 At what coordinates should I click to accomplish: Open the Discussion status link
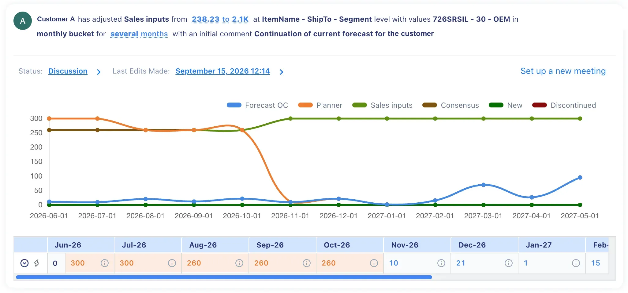pos(68,71)
